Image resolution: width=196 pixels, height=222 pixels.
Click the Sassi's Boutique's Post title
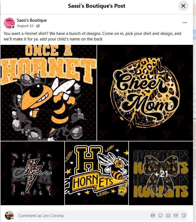(97, 6)
